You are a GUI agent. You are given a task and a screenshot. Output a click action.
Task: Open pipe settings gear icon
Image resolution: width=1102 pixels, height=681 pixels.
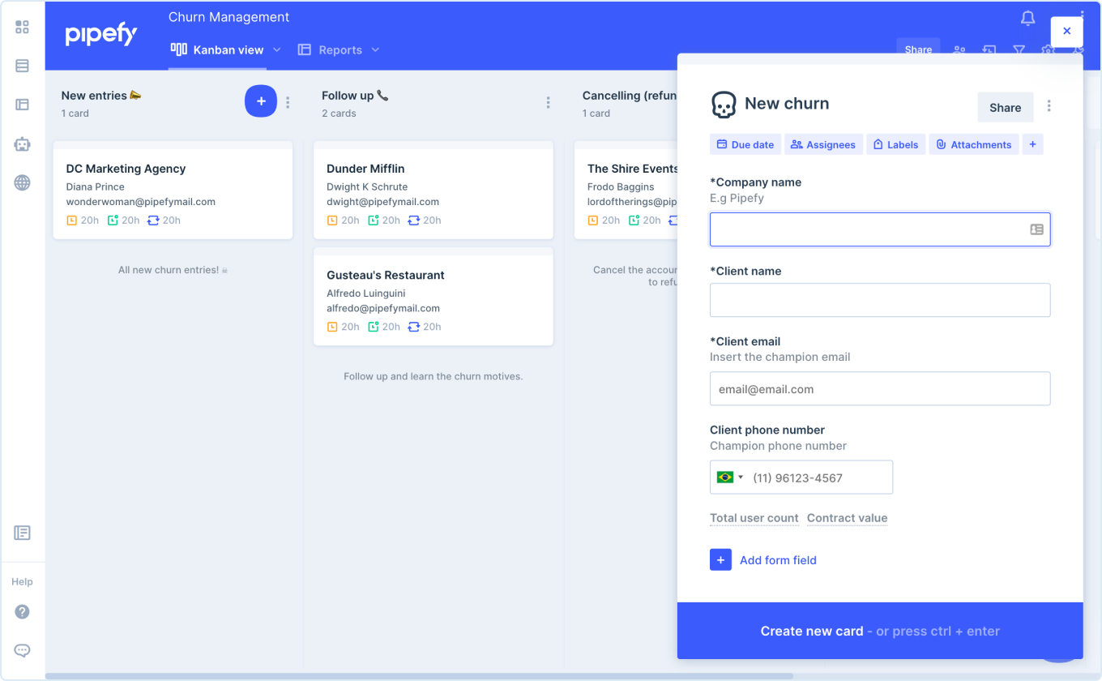click(x=1048, y=49)
